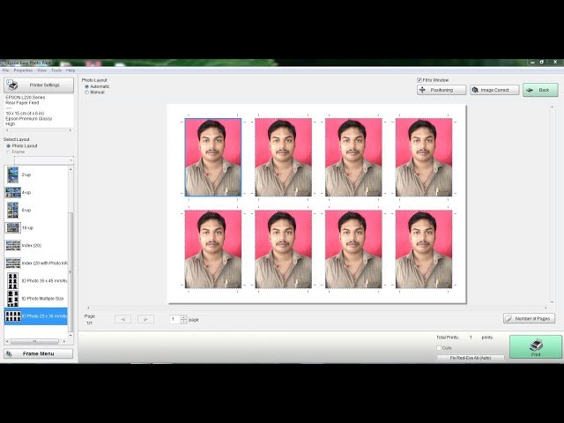Viewport: 564px width, 423px height.
Task: Select the Index (20) layout icon
Action: click(x=13, y=245)
